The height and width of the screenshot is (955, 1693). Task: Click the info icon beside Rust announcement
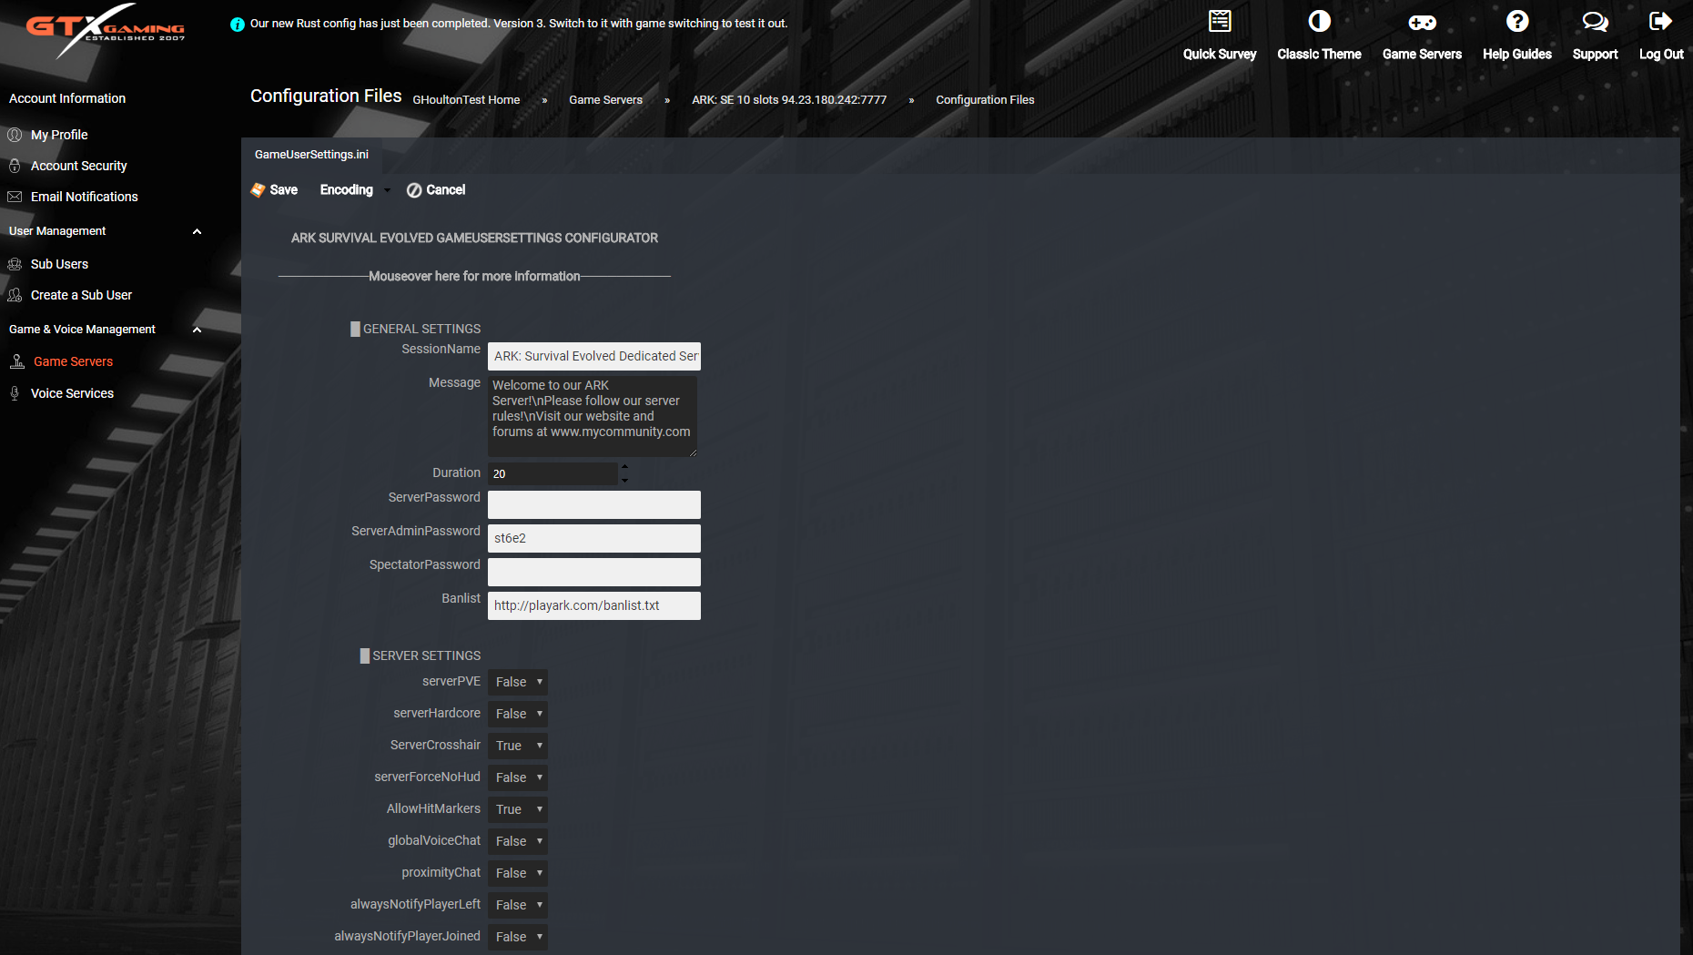point(238,25)
